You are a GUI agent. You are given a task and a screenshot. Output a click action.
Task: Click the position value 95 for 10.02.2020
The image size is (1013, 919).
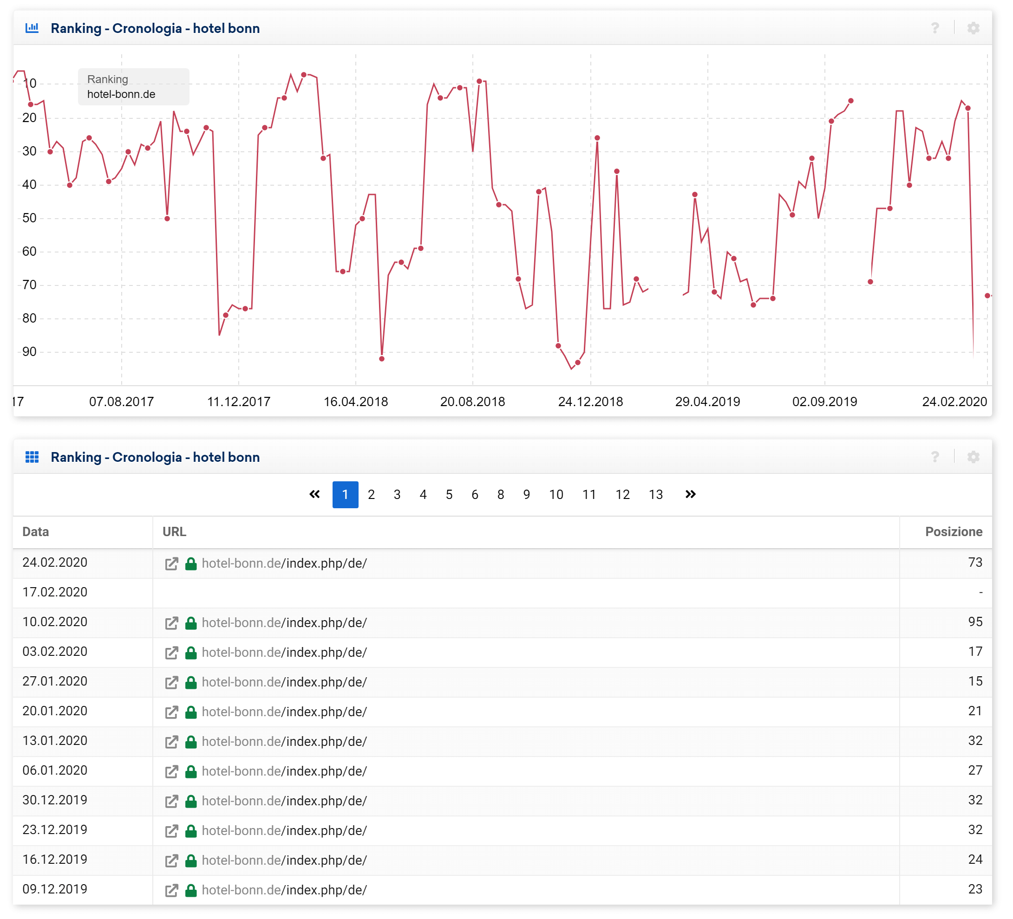(x=975, y=622)
